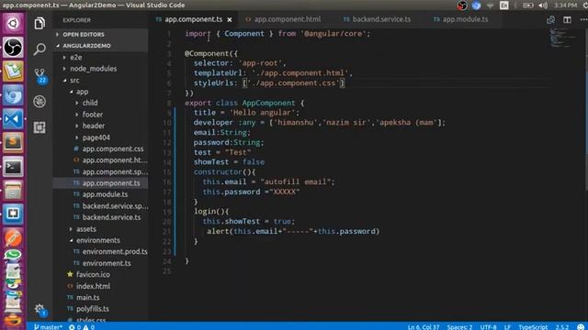Click UTF-8 encoding selector

coord(488,327)
